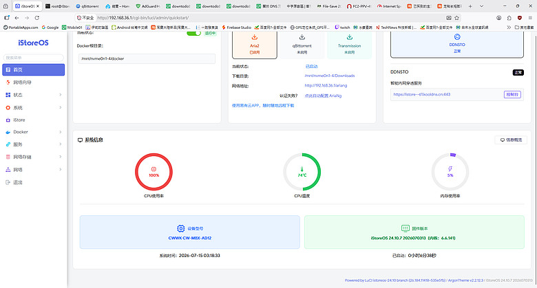Click the 网络存储 storage icon in sidebar
Screen dimensions: 537x288
[x=8, y=157]
